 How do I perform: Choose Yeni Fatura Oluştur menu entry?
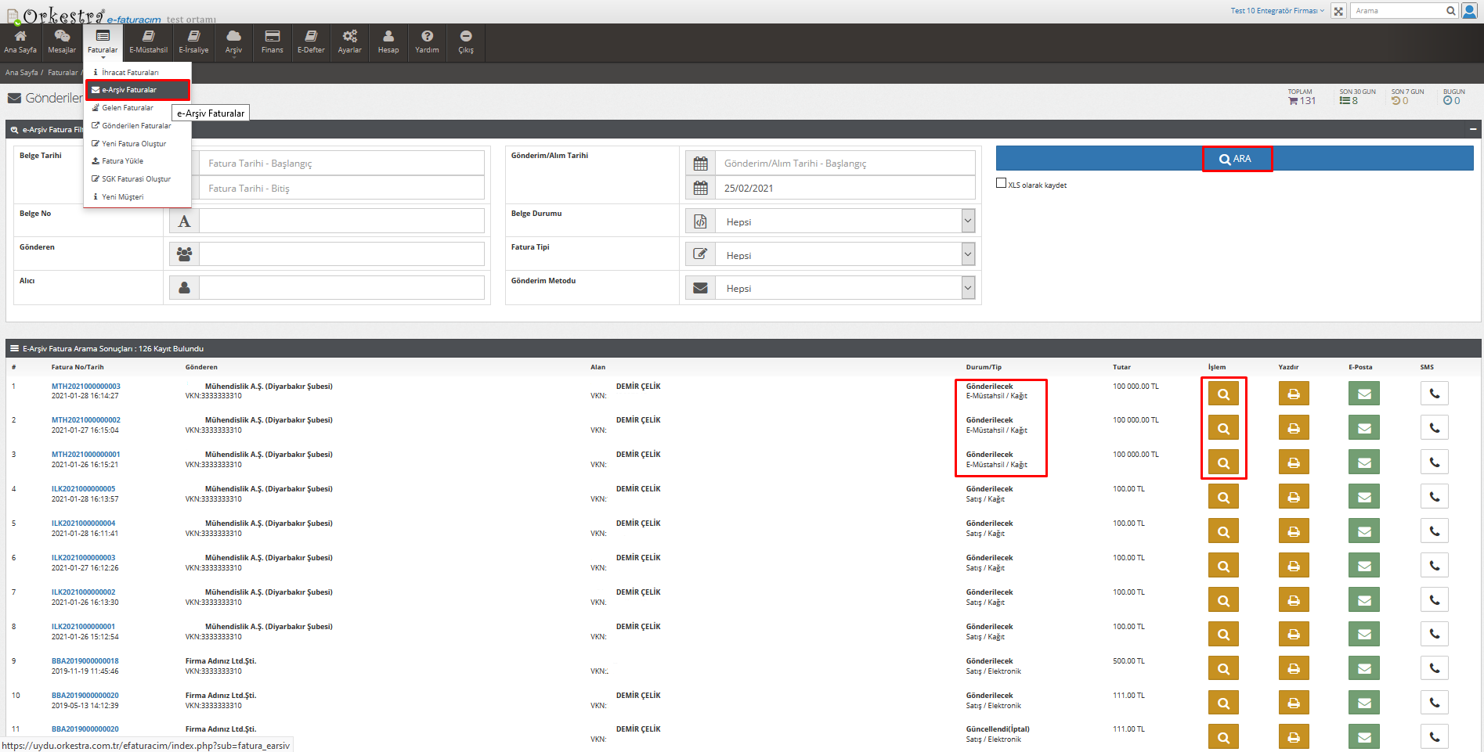click(x=133, y=144)
